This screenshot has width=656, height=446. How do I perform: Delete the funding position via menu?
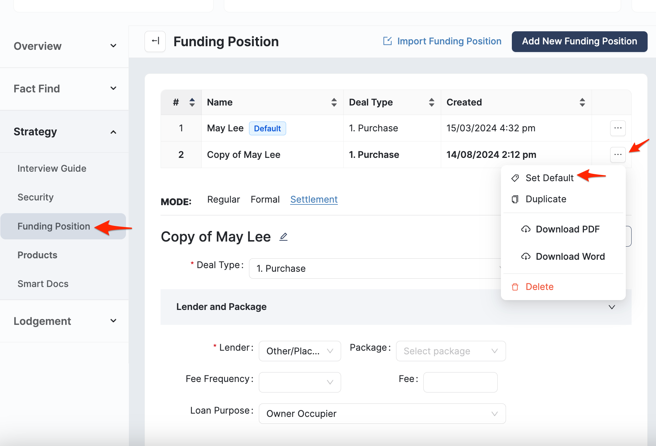539,287
